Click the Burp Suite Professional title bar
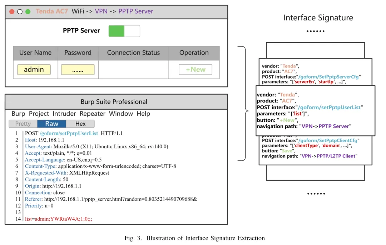The width and height of the screenshot is (386, 245). (116, 102)
